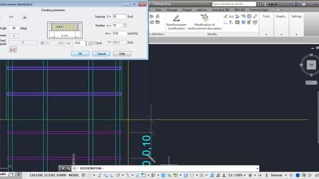Open the Autodesk 360 ribbon tab
The image size is (319, 179).
(220, 10)
